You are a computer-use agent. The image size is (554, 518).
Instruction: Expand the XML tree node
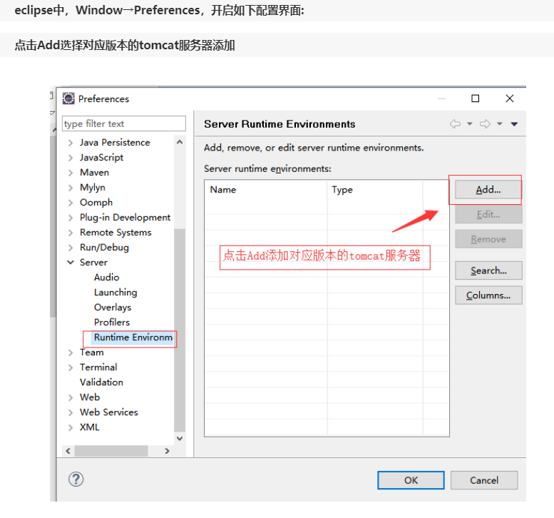click(x=71, y=427)
